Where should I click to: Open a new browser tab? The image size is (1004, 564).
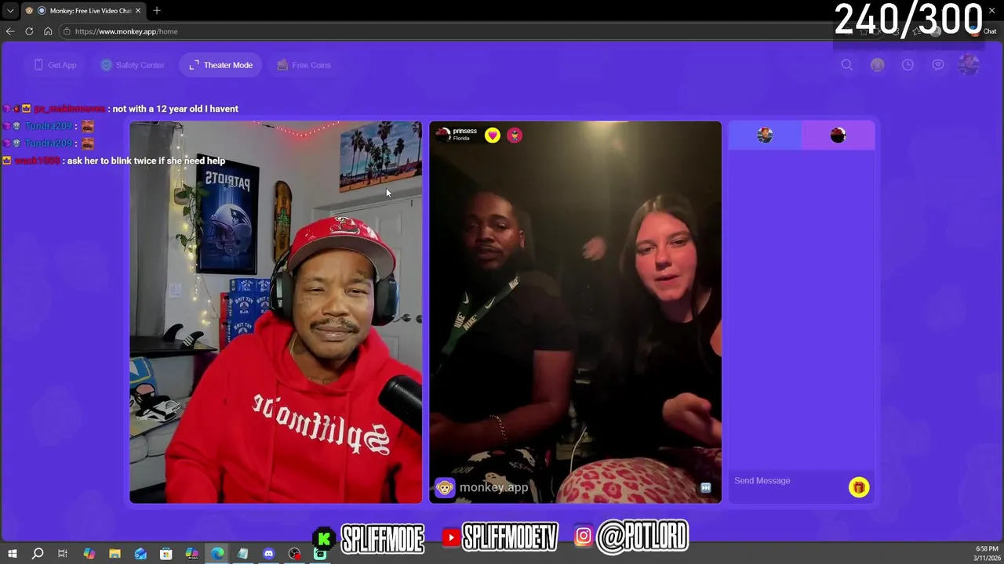(x=157, y=10)
